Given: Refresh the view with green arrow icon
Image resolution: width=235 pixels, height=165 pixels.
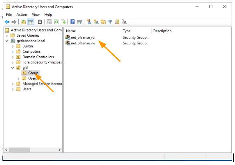Looking at the screenshot, I should [x=56, y=22].
